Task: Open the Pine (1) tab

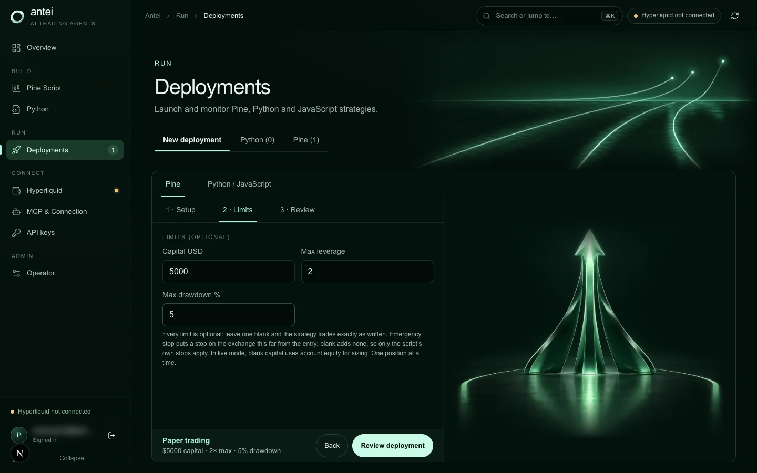Action: coord(306,140)
